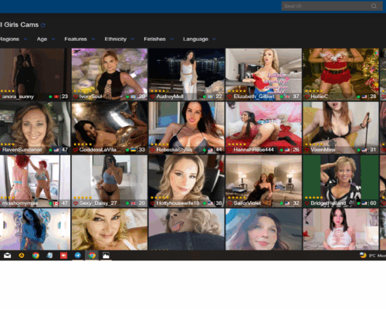
Task: Open the Ethnicity filter dropdown
Action: (120, 39)
